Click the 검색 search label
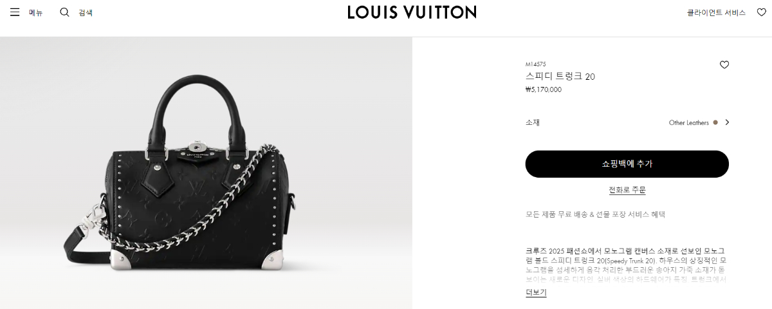Viewport: 772px width, 309px height. [x=86, y=12]
